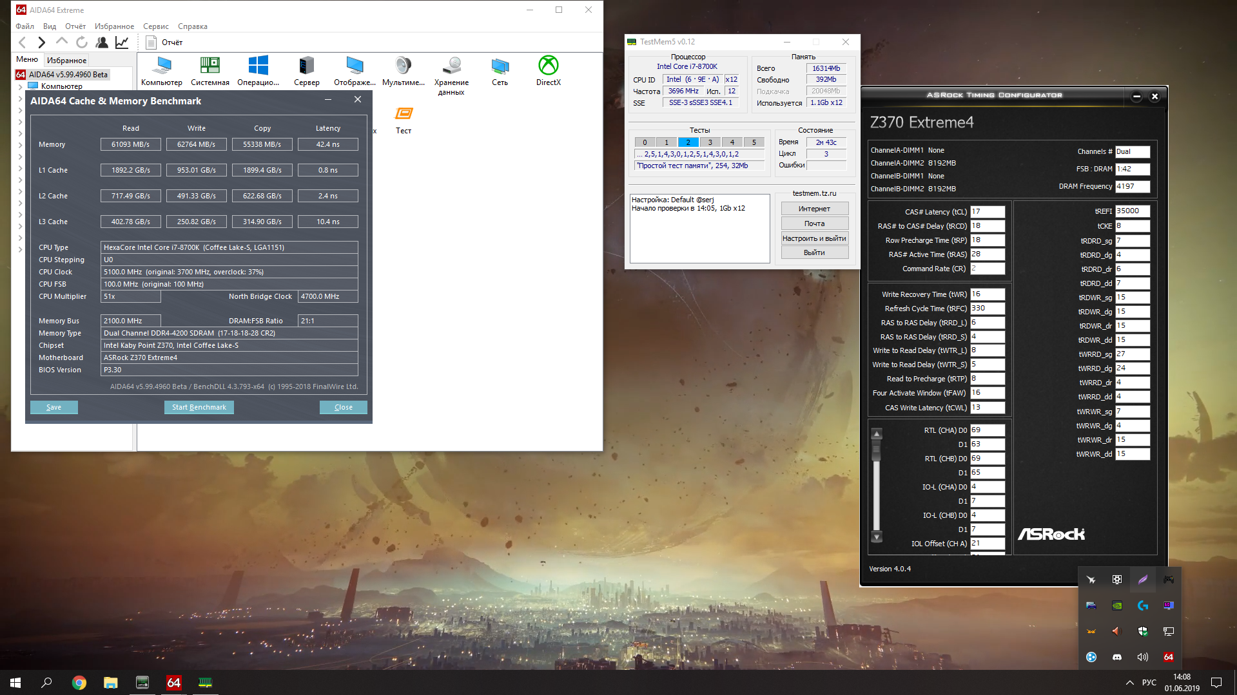
Task: Open the Сеть category icon
Action: [500, 71]
